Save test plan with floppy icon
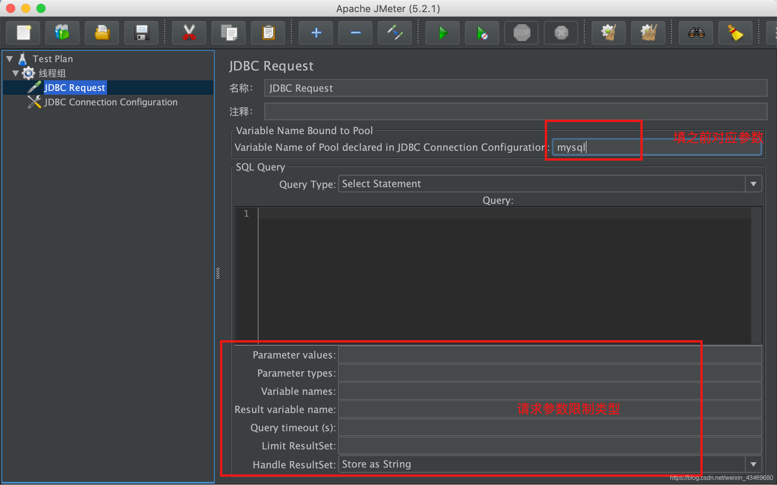 pyautogui.click(x=142, y=33)
